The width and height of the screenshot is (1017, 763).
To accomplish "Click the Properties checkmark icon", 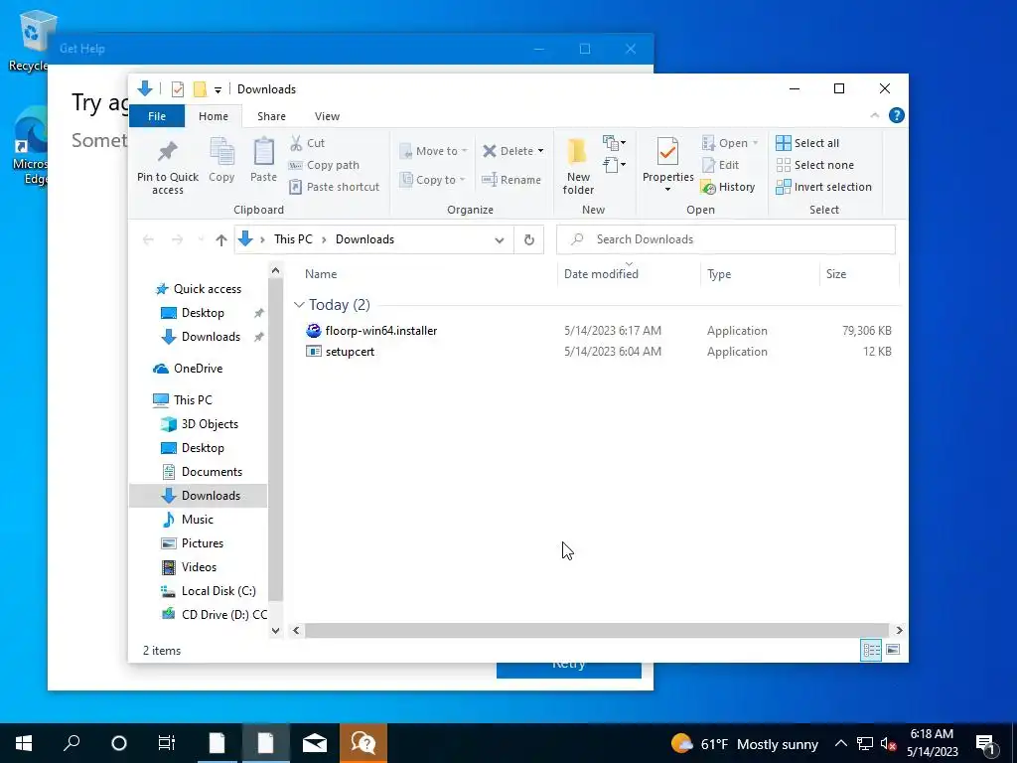I will tap(667, 152).
